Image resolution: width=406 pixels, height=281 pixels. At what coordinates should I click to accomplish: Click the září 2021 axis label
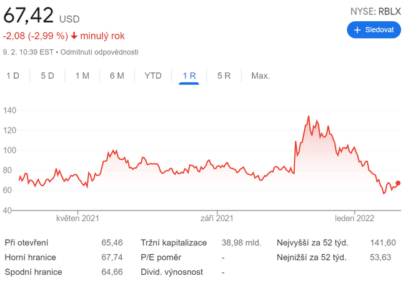[217, 219]
